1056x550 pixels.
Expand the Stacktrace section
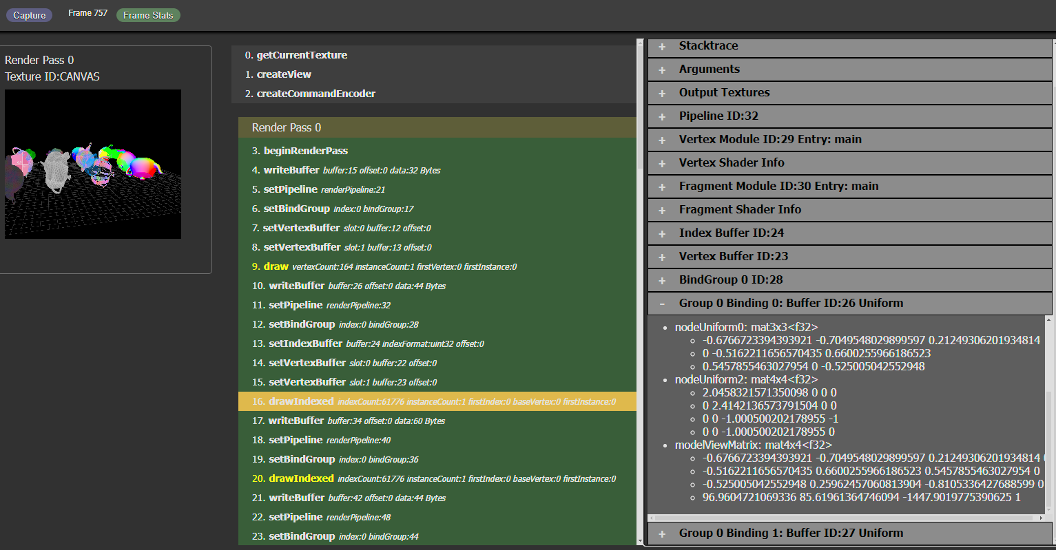coord(849,46)
